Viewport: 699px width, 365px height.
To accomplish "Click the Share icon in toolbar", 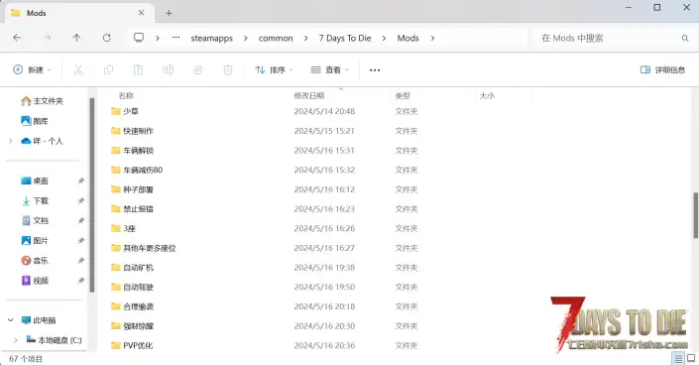I will pos(198,69).
